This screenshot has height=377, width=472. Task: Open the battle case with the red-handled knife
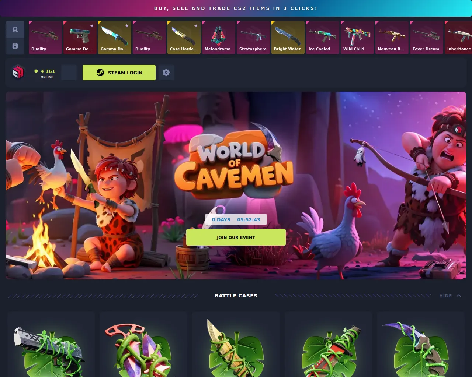[329, 345]
